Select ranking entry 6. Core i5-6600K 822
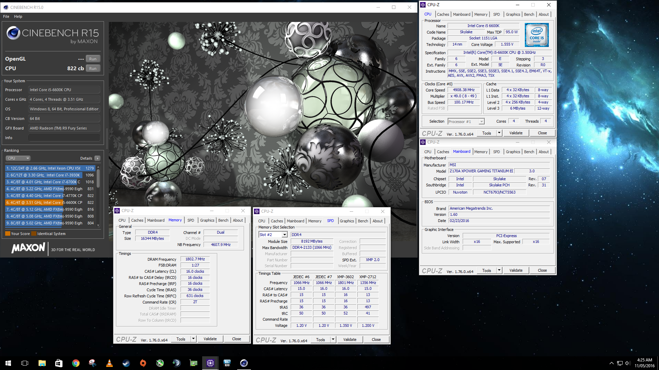 coord(50,202)
